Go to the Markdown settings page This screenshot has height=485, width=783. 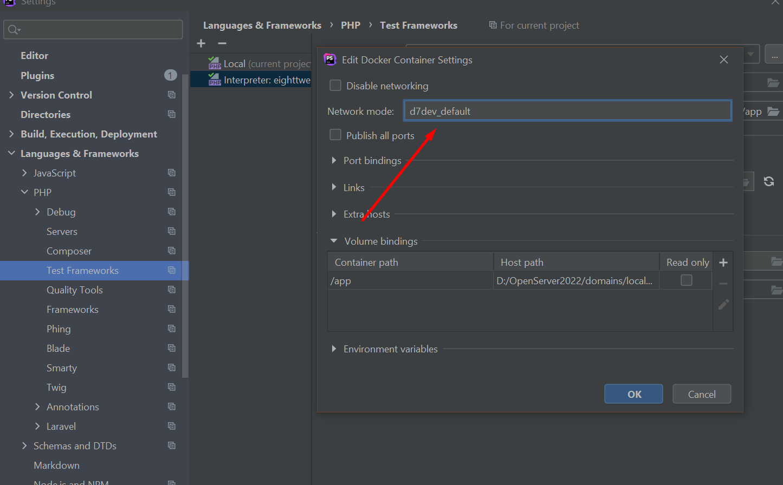(x=56, y=466)
